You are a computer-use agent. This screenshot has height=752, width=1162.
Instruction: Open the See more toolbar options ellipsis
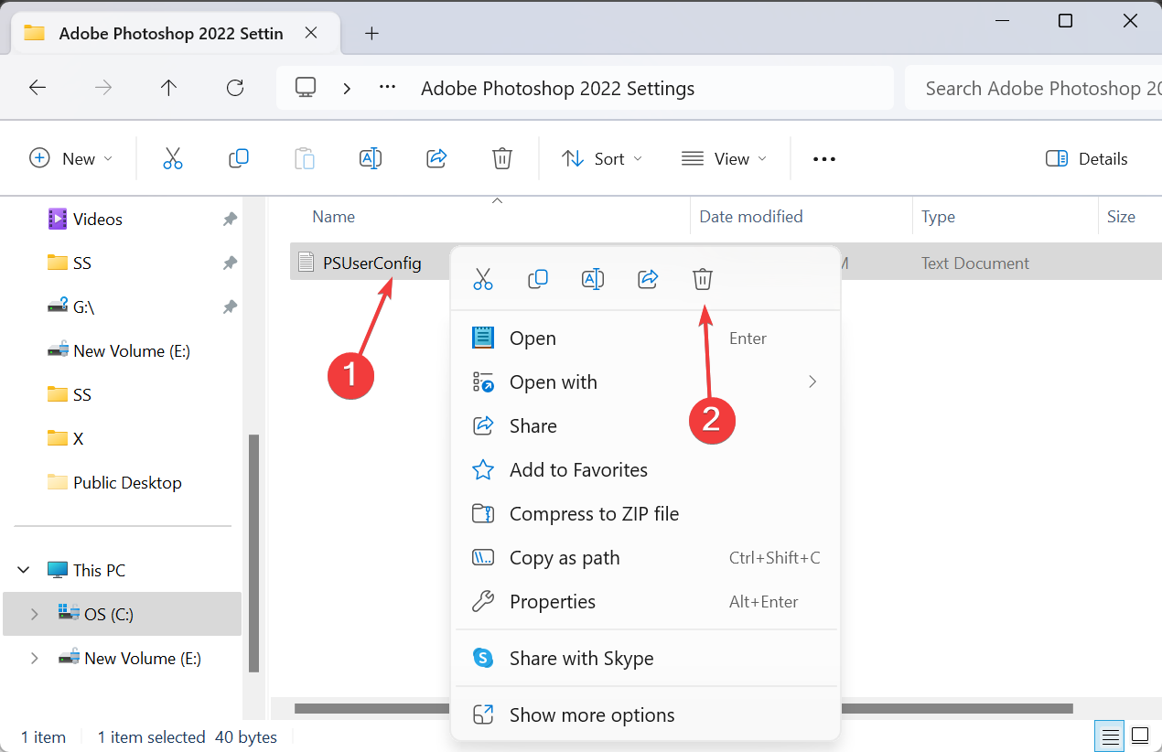(x=824, y=159)
